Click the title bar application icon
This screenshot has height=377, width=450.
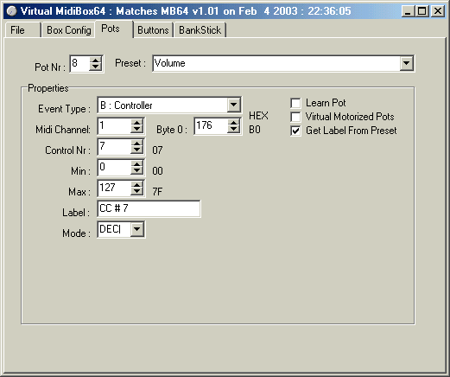(12, 11)
